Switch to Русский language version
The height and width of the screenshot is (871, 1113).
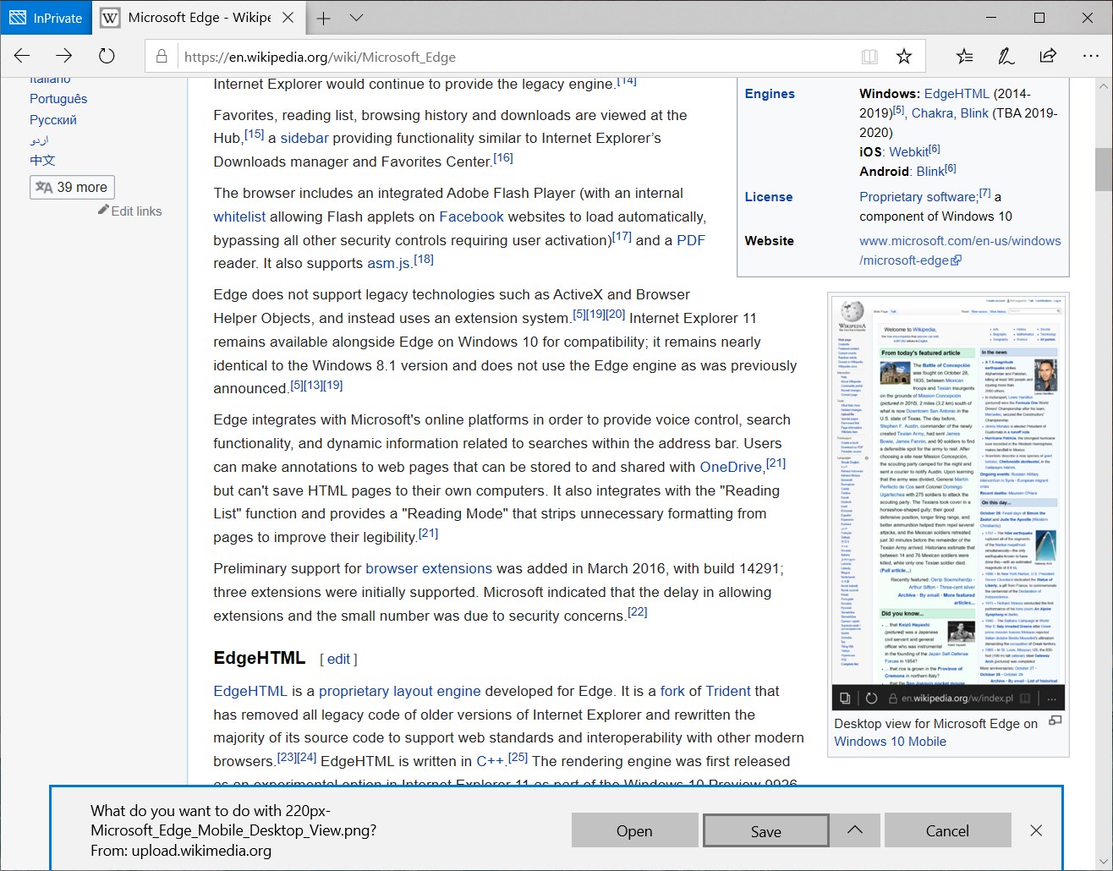click(x=53, y=119)
